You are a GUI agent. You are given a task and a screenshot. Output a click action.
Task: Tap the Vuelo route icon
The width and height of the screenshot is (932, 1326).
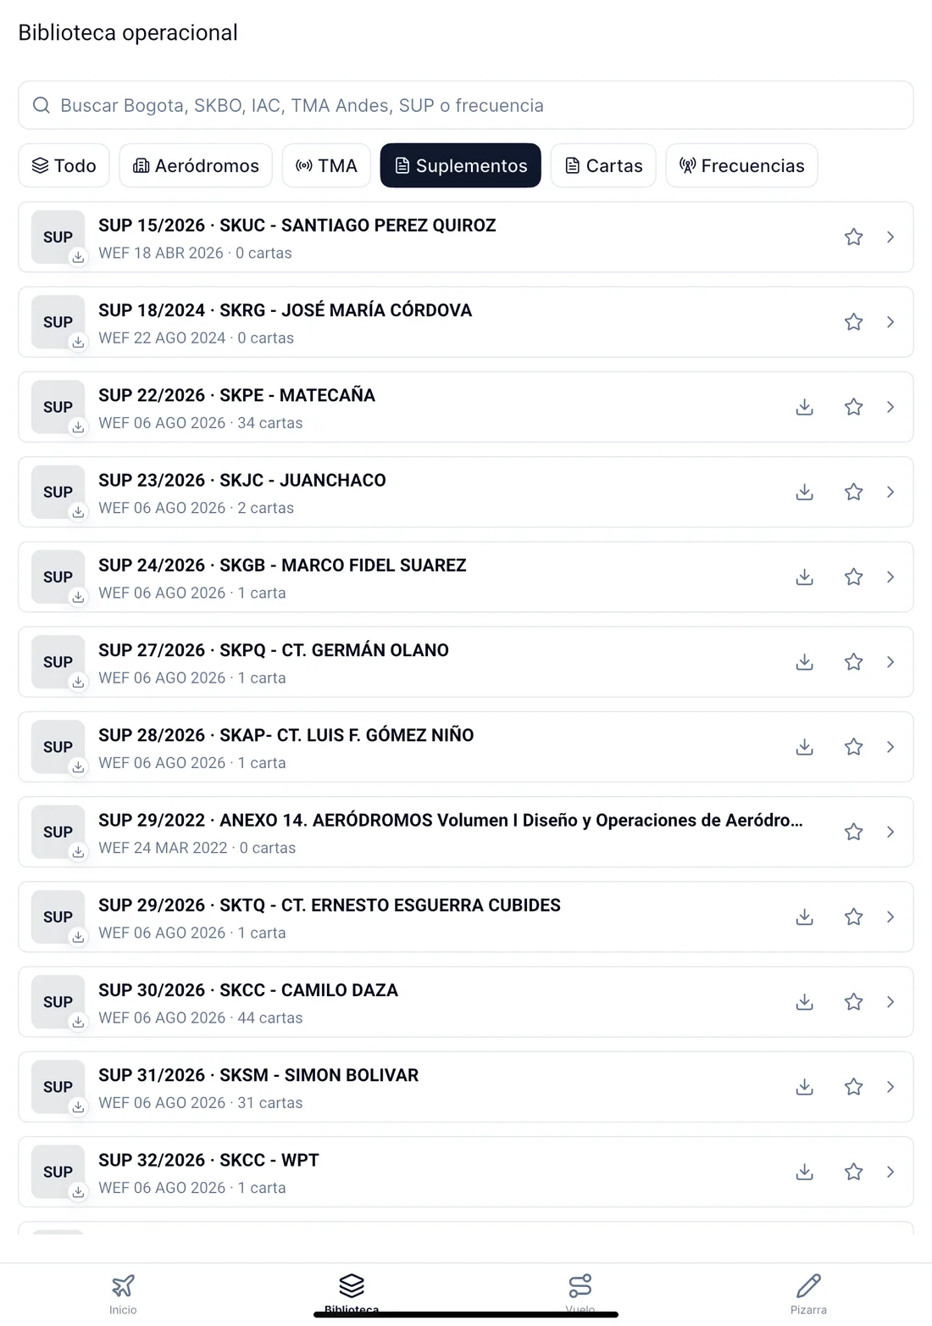point(580,1285)
